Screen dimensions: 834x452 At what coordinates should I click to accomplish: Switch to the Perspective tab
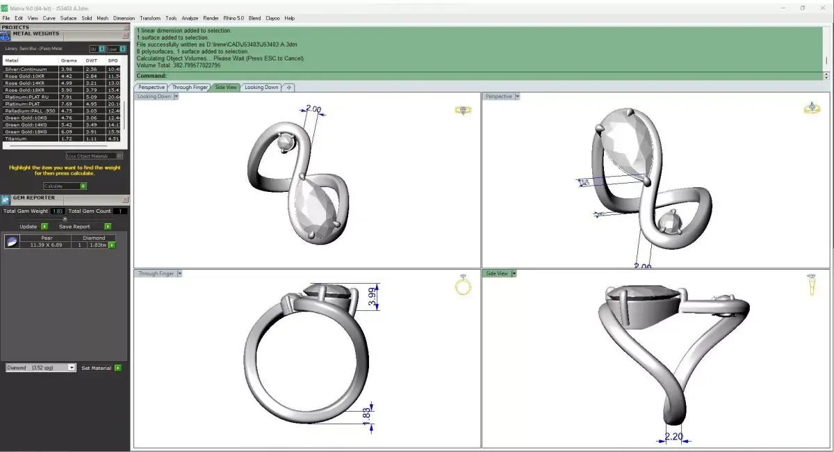pos(151,88)
